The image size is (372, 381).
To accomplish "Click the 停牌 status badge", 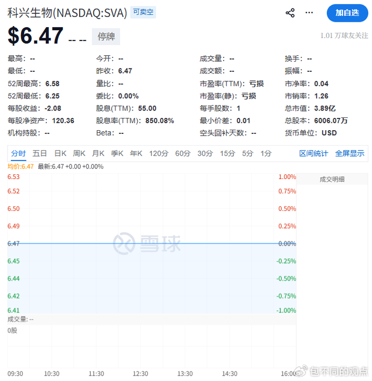I will point(106,37).
